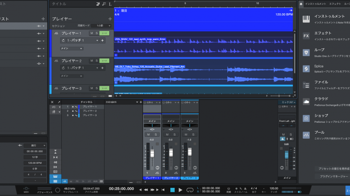This screenshot has height=196, width=350.
Task: Solo mixer channel 3
Action: [193, 134]
